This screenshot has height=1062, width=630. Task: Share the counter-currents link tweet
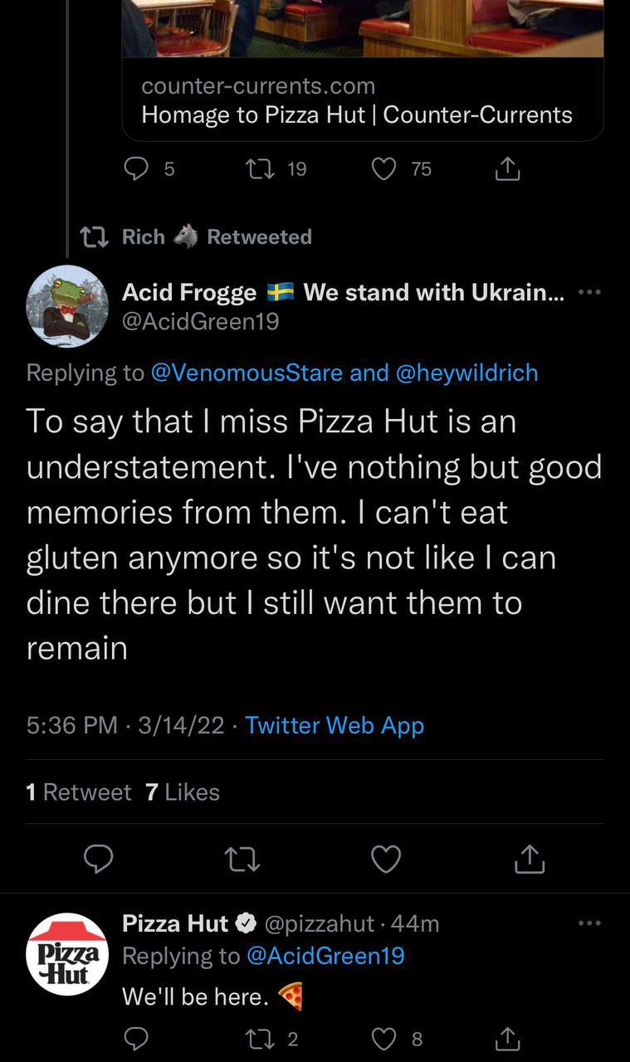(x=507, y=169)
